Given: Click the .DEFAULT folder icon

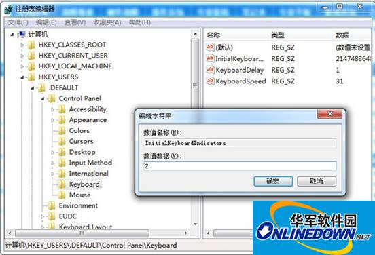Looking at the screenshot, I should point(41,88).
